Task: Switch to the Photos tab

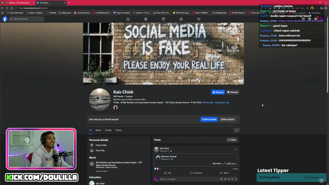Action: [118, 130]
